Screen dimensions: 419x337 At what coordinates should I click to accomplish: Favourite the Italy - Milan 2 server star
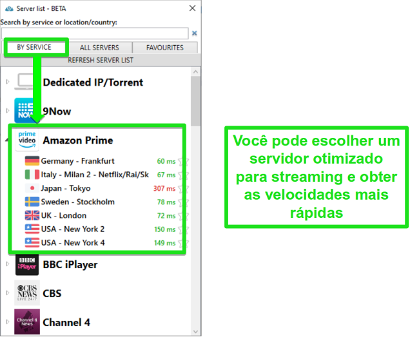[183, 175]
